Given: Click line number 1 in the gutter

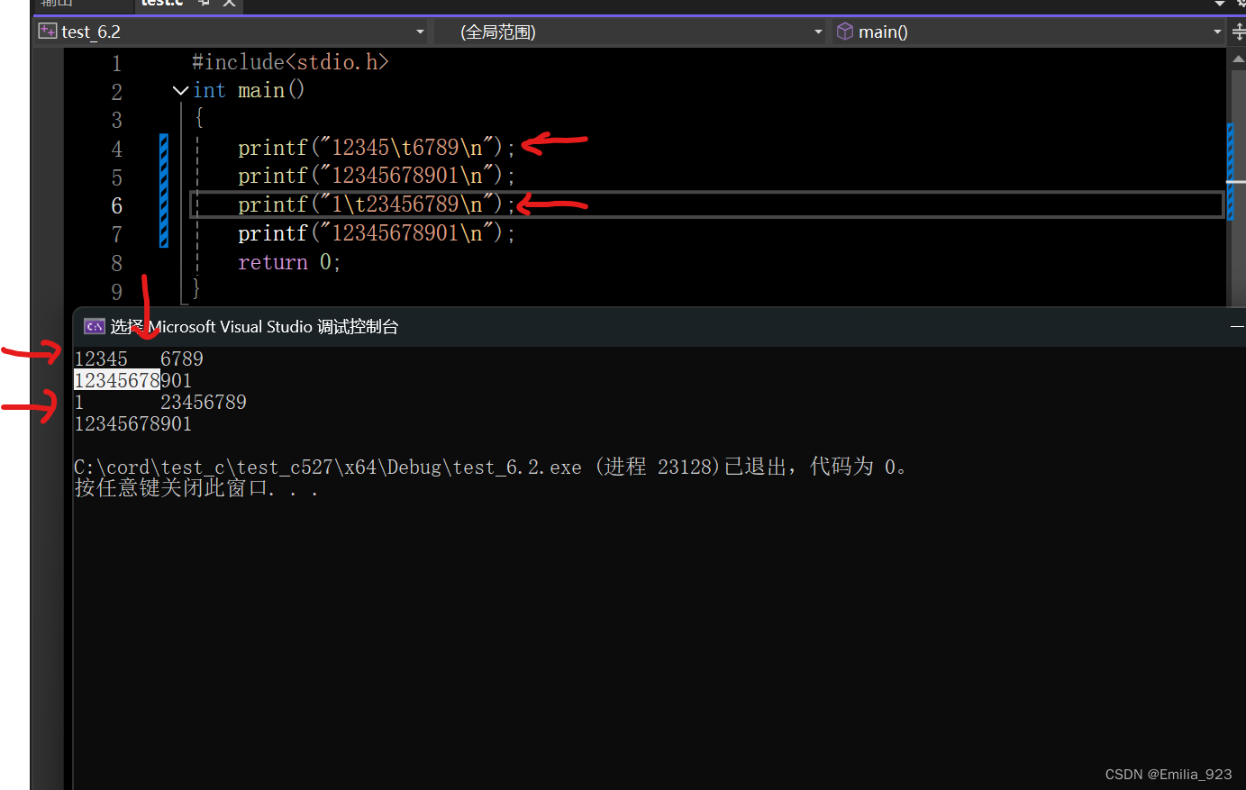Looking at the screenshot, I should 116,64.
